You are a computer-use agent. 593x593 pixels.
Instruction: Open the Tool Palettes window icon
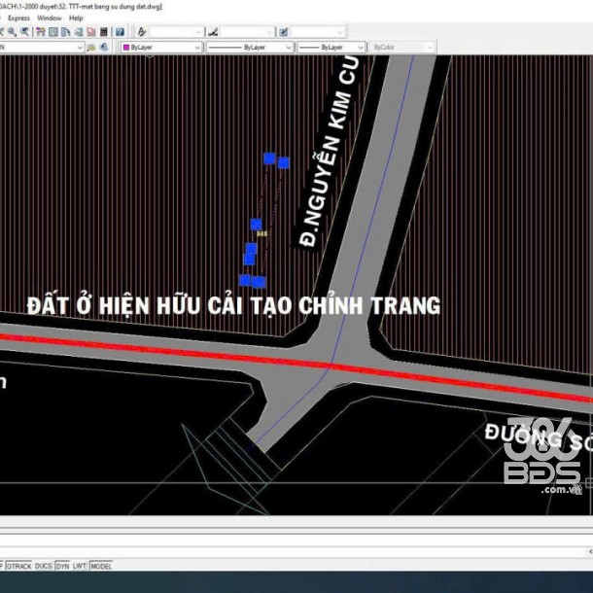pyautogui.click(x=66, y=32)
